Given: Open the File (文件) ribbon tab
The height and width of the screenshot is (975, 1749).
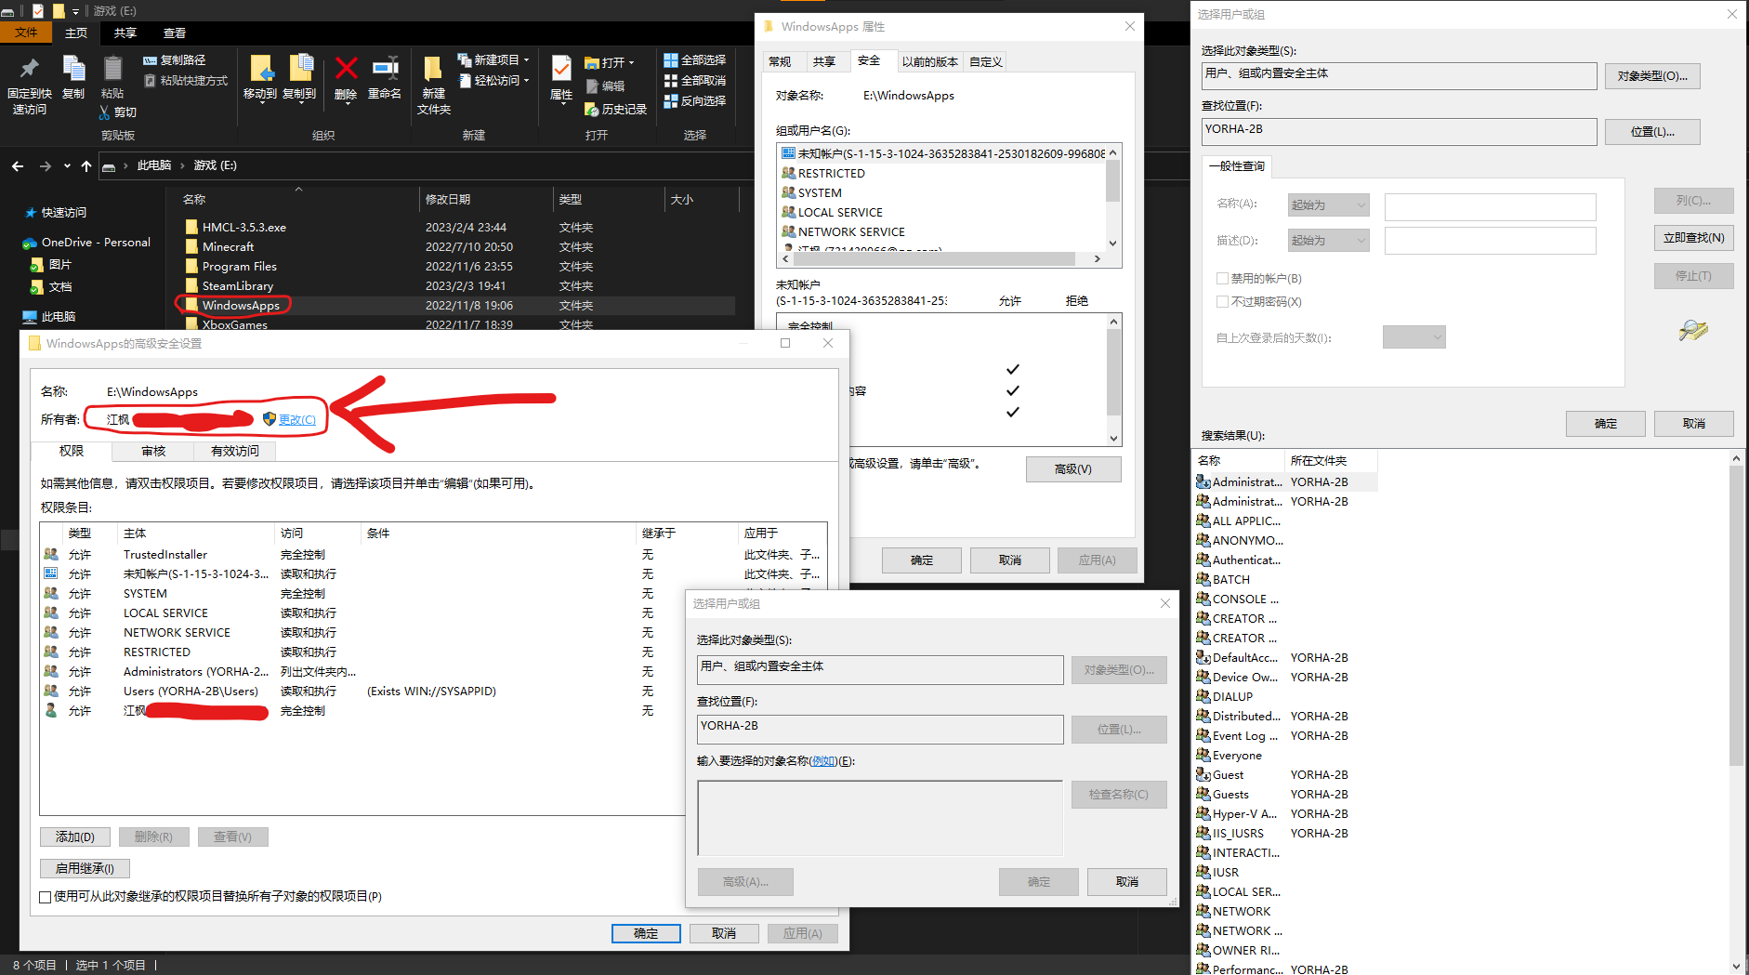Looking at the screenshot, I should [x=26, y=33].
